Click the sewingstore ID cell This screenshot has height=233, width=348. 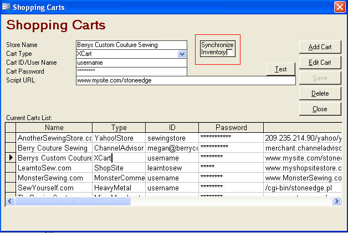click(172, 138)
